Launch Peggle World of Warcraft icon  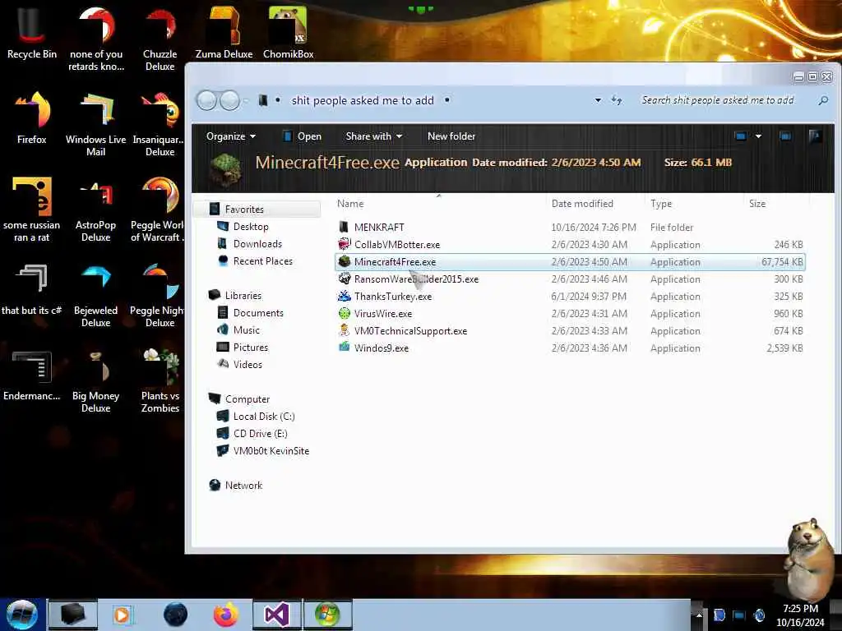click(x=157, y=210)
